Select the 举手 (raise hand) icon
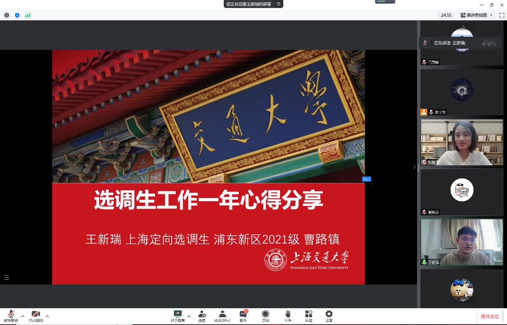The width and height of the screenshot is (507, 325). pos(287,316)
